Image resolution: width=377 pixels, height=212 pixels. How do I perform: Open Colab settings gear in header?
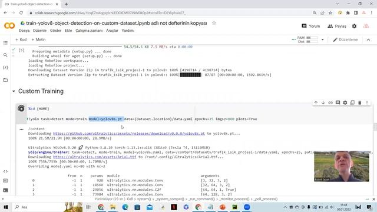tap(355, 26)
